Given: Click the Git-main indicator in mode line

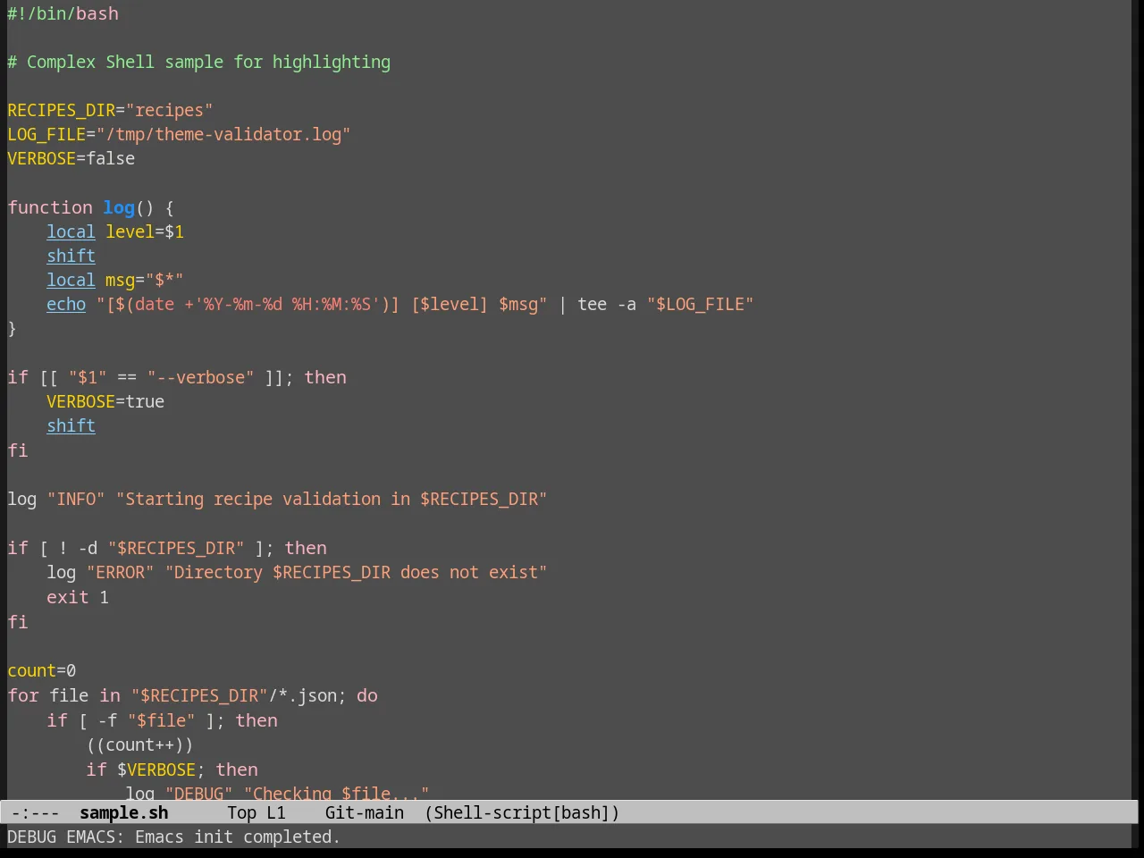Looking at the screenshot, I should click(x=364, y=812).
